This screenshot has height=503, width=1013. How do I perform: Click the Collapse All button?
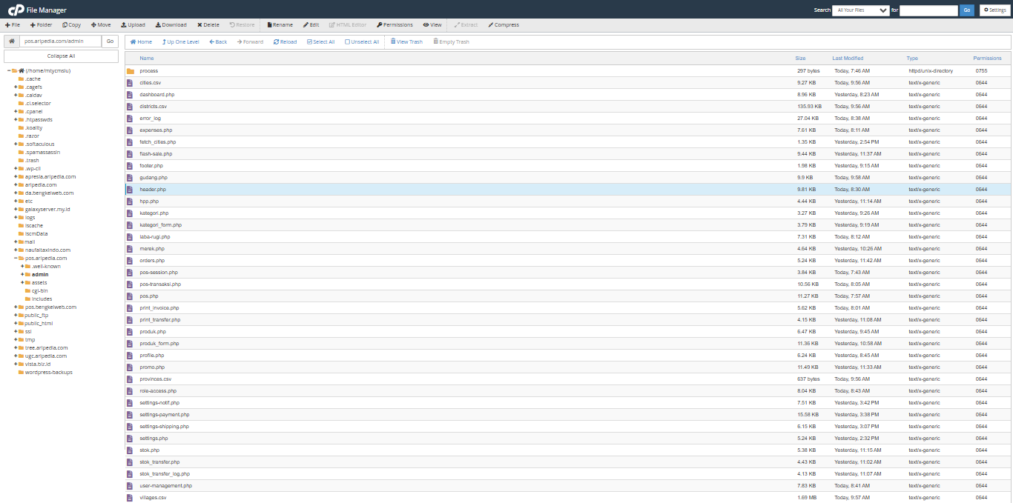pos(61,56)
